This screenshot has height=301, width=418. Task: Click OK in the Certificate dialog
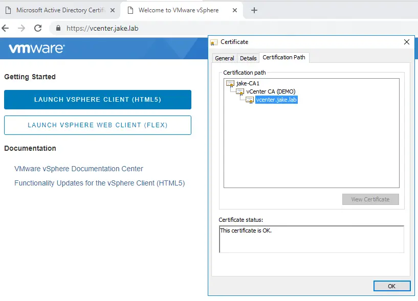[391, 286]
